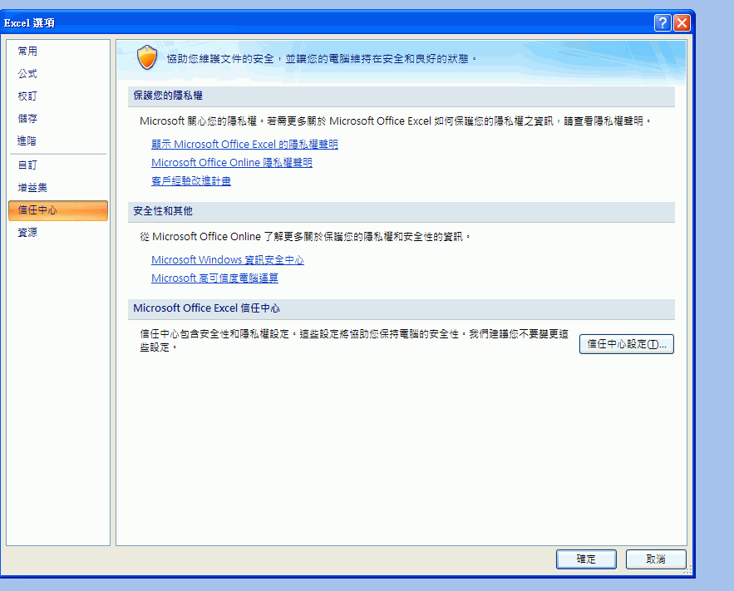734x591 pixels.
Task: Visit Microsoft Windows 資訊安全中心 link
Action: [228, 259]
